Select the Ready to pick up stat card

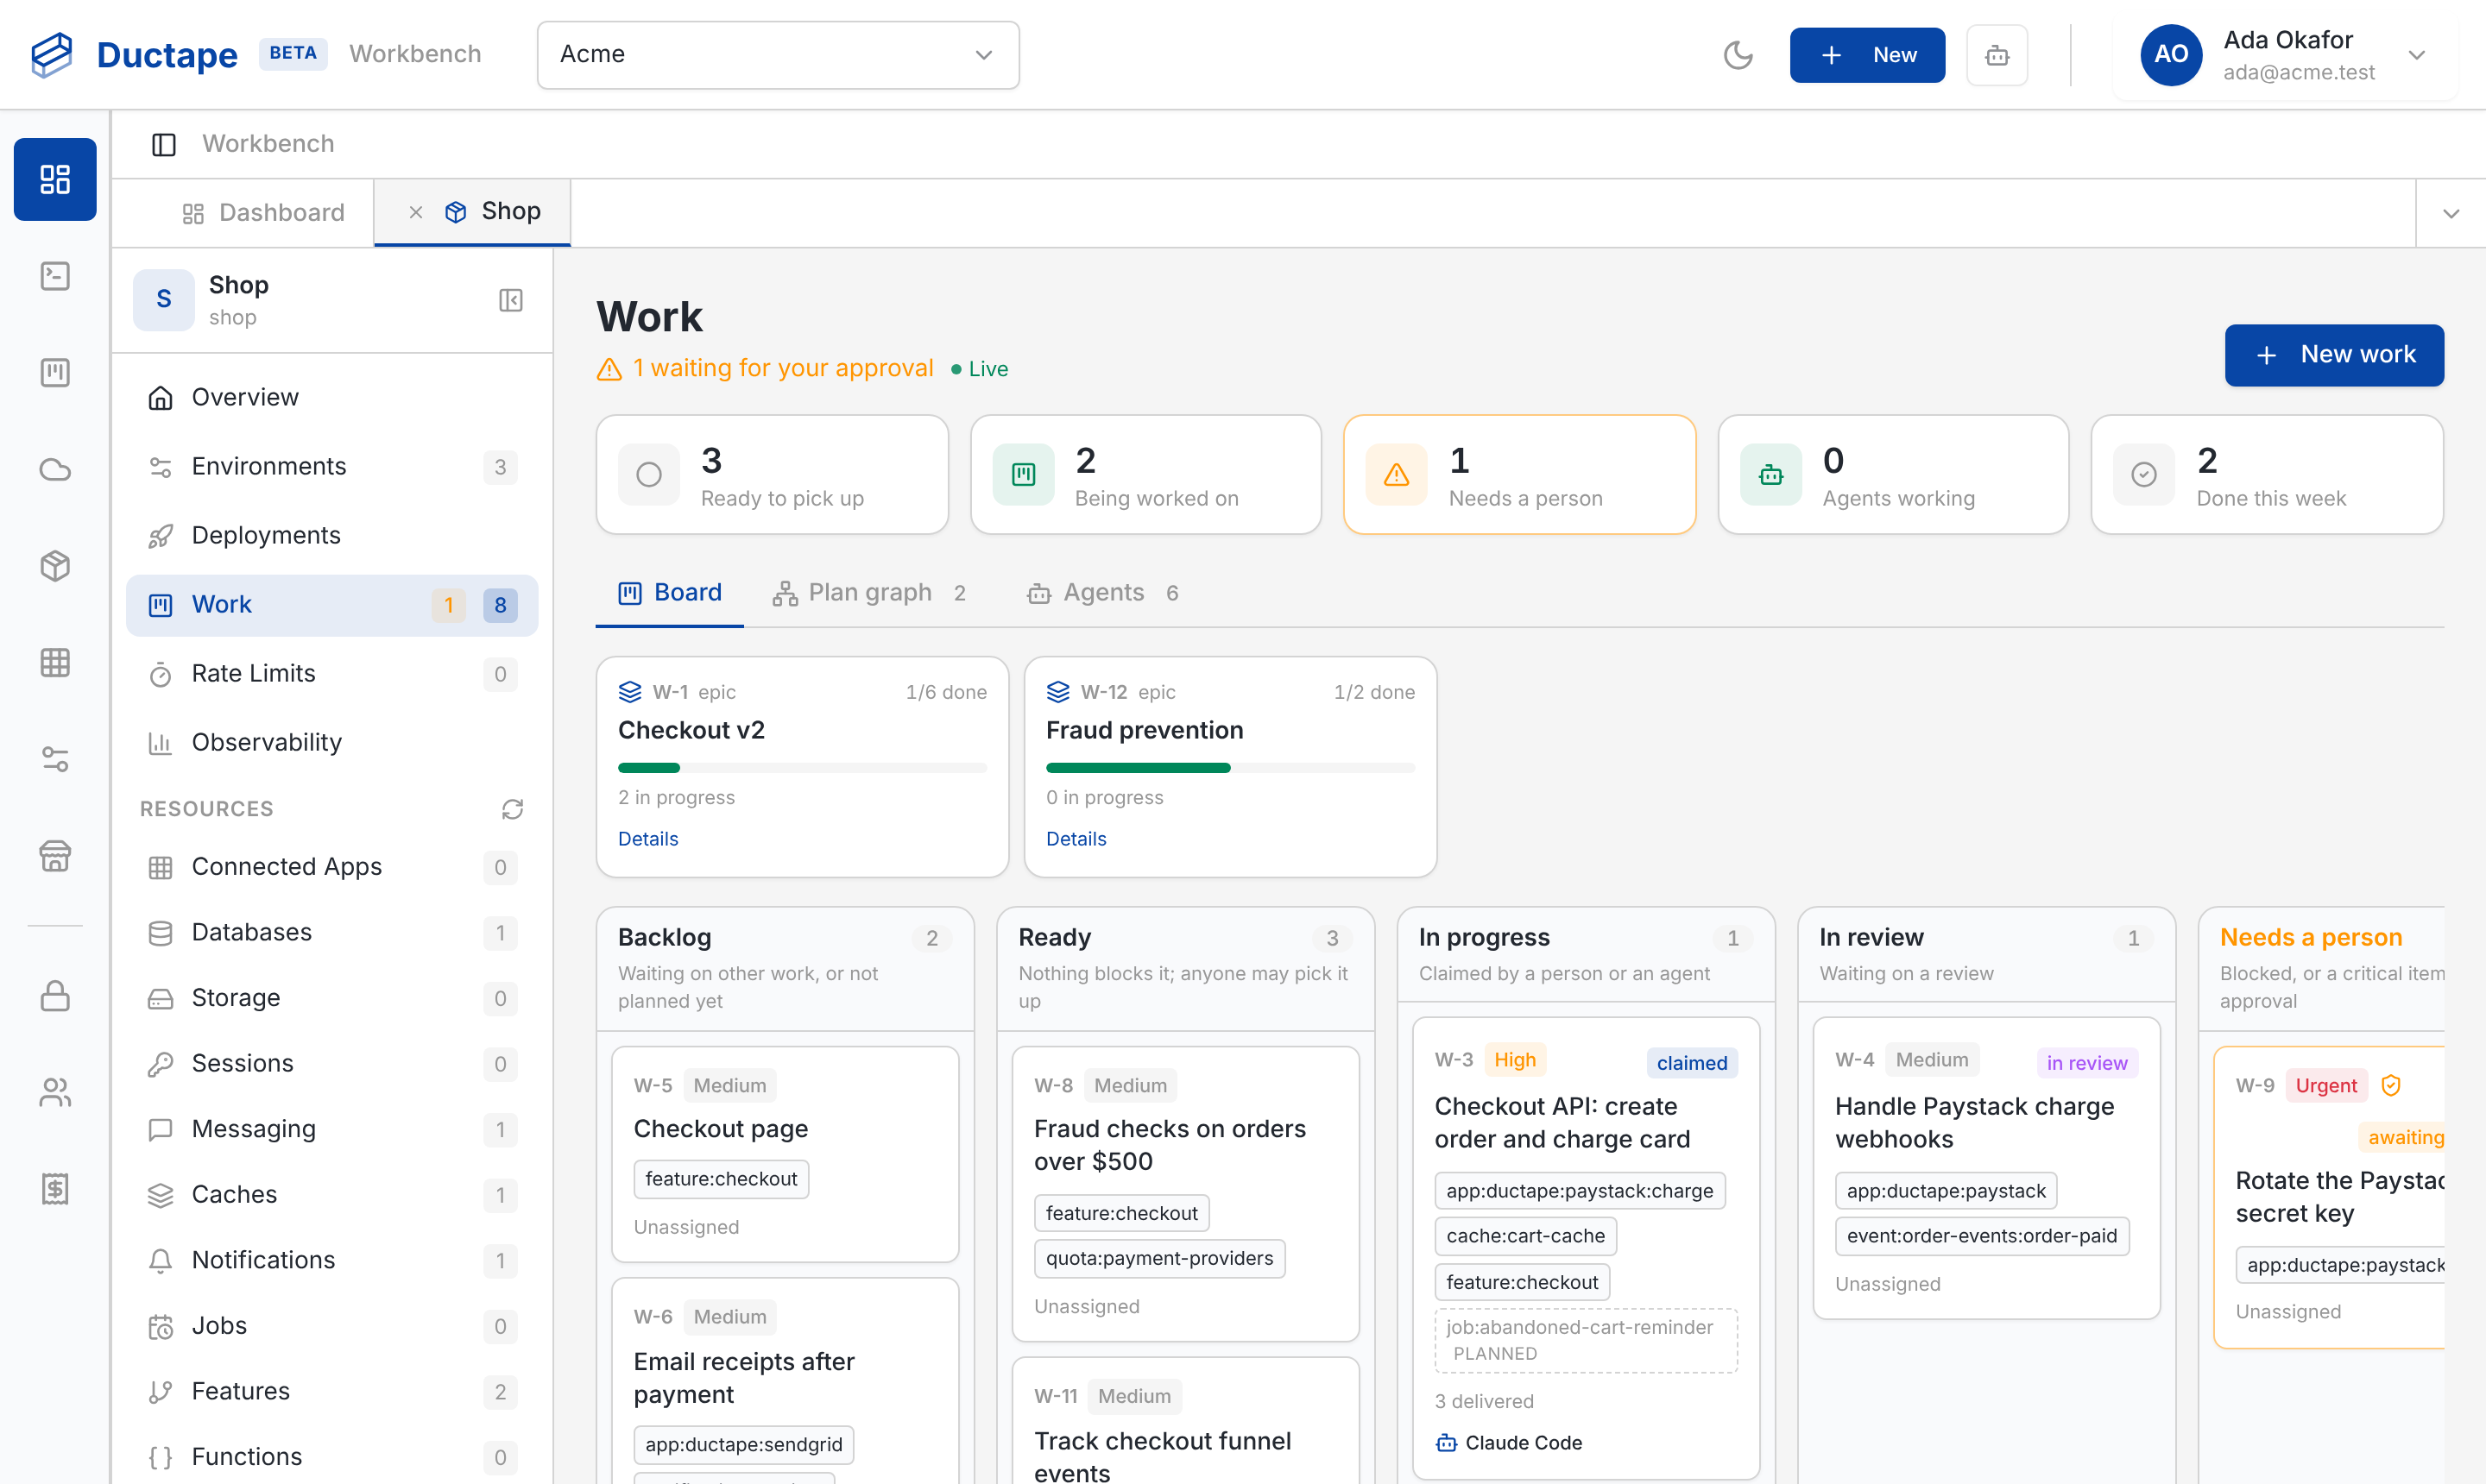(773, 475)
